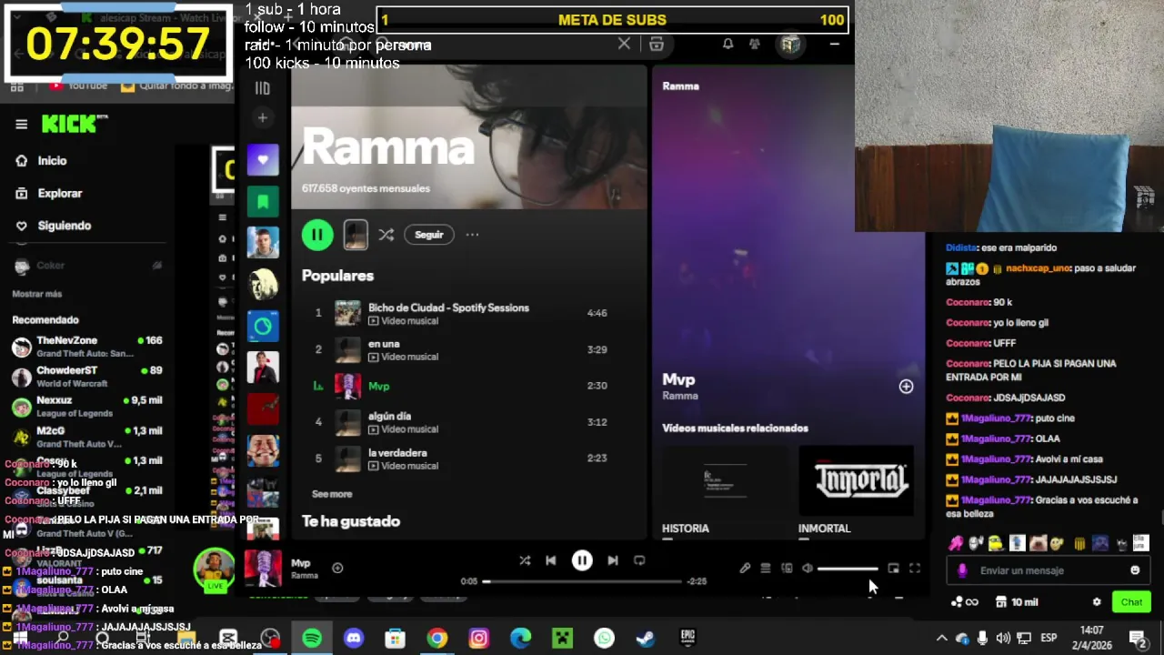Open the miniplayer icon
The width and height of the screenshot is (1164, 655).
893,569
